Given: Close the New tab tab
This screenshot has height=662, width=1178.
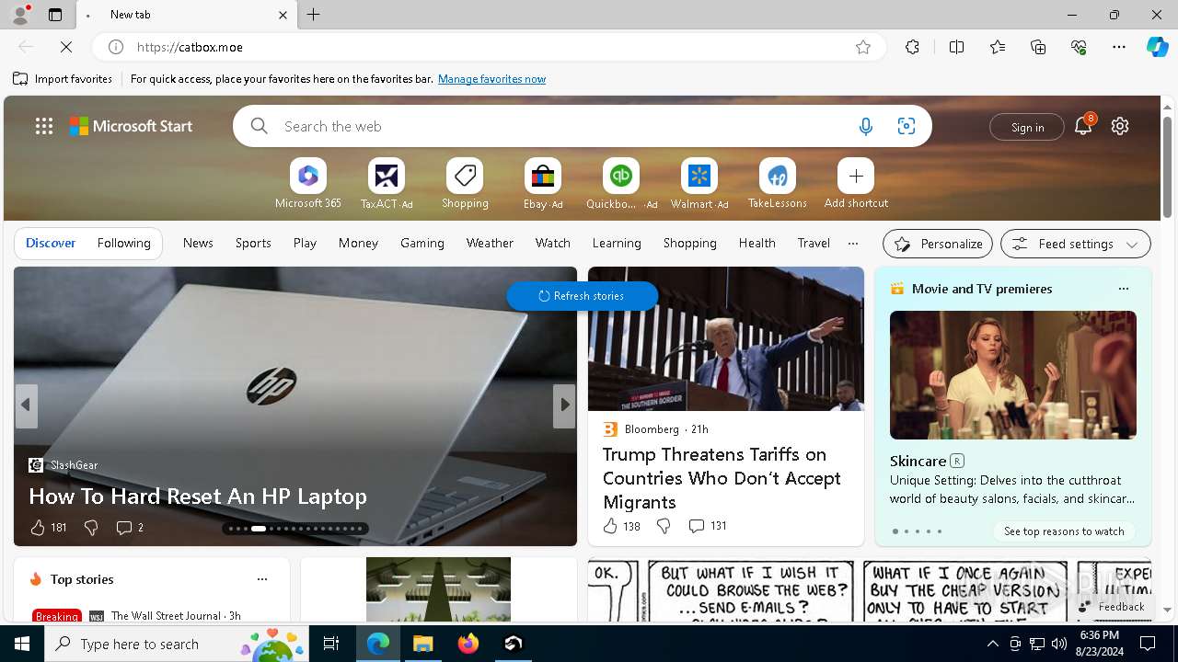Looking at the screenshot, I should point(283,15).
